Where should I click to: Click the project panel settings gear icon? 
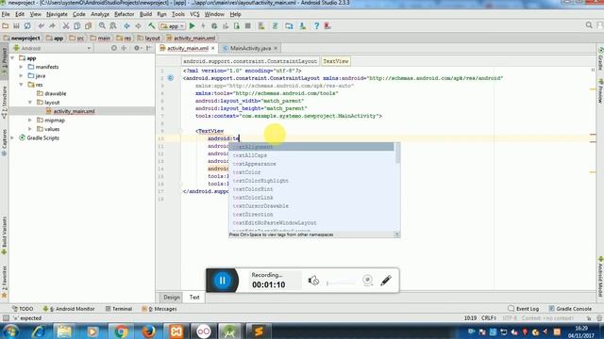pyautogui.click(x=136, y=48)
